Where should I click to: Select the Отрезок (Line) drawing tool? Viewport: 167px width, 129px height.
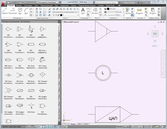pyautogui.click(x=4, y=10)
